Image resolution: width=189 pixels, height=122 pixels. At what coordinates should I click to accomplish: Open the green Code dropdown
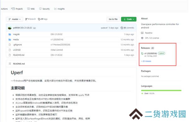coord(129,19)
